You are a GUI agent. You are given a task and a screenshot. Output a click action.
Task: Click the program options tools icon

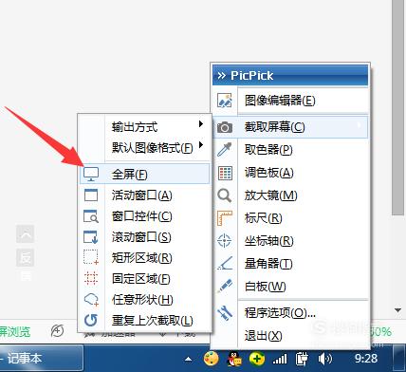click(x=225, y=313)
